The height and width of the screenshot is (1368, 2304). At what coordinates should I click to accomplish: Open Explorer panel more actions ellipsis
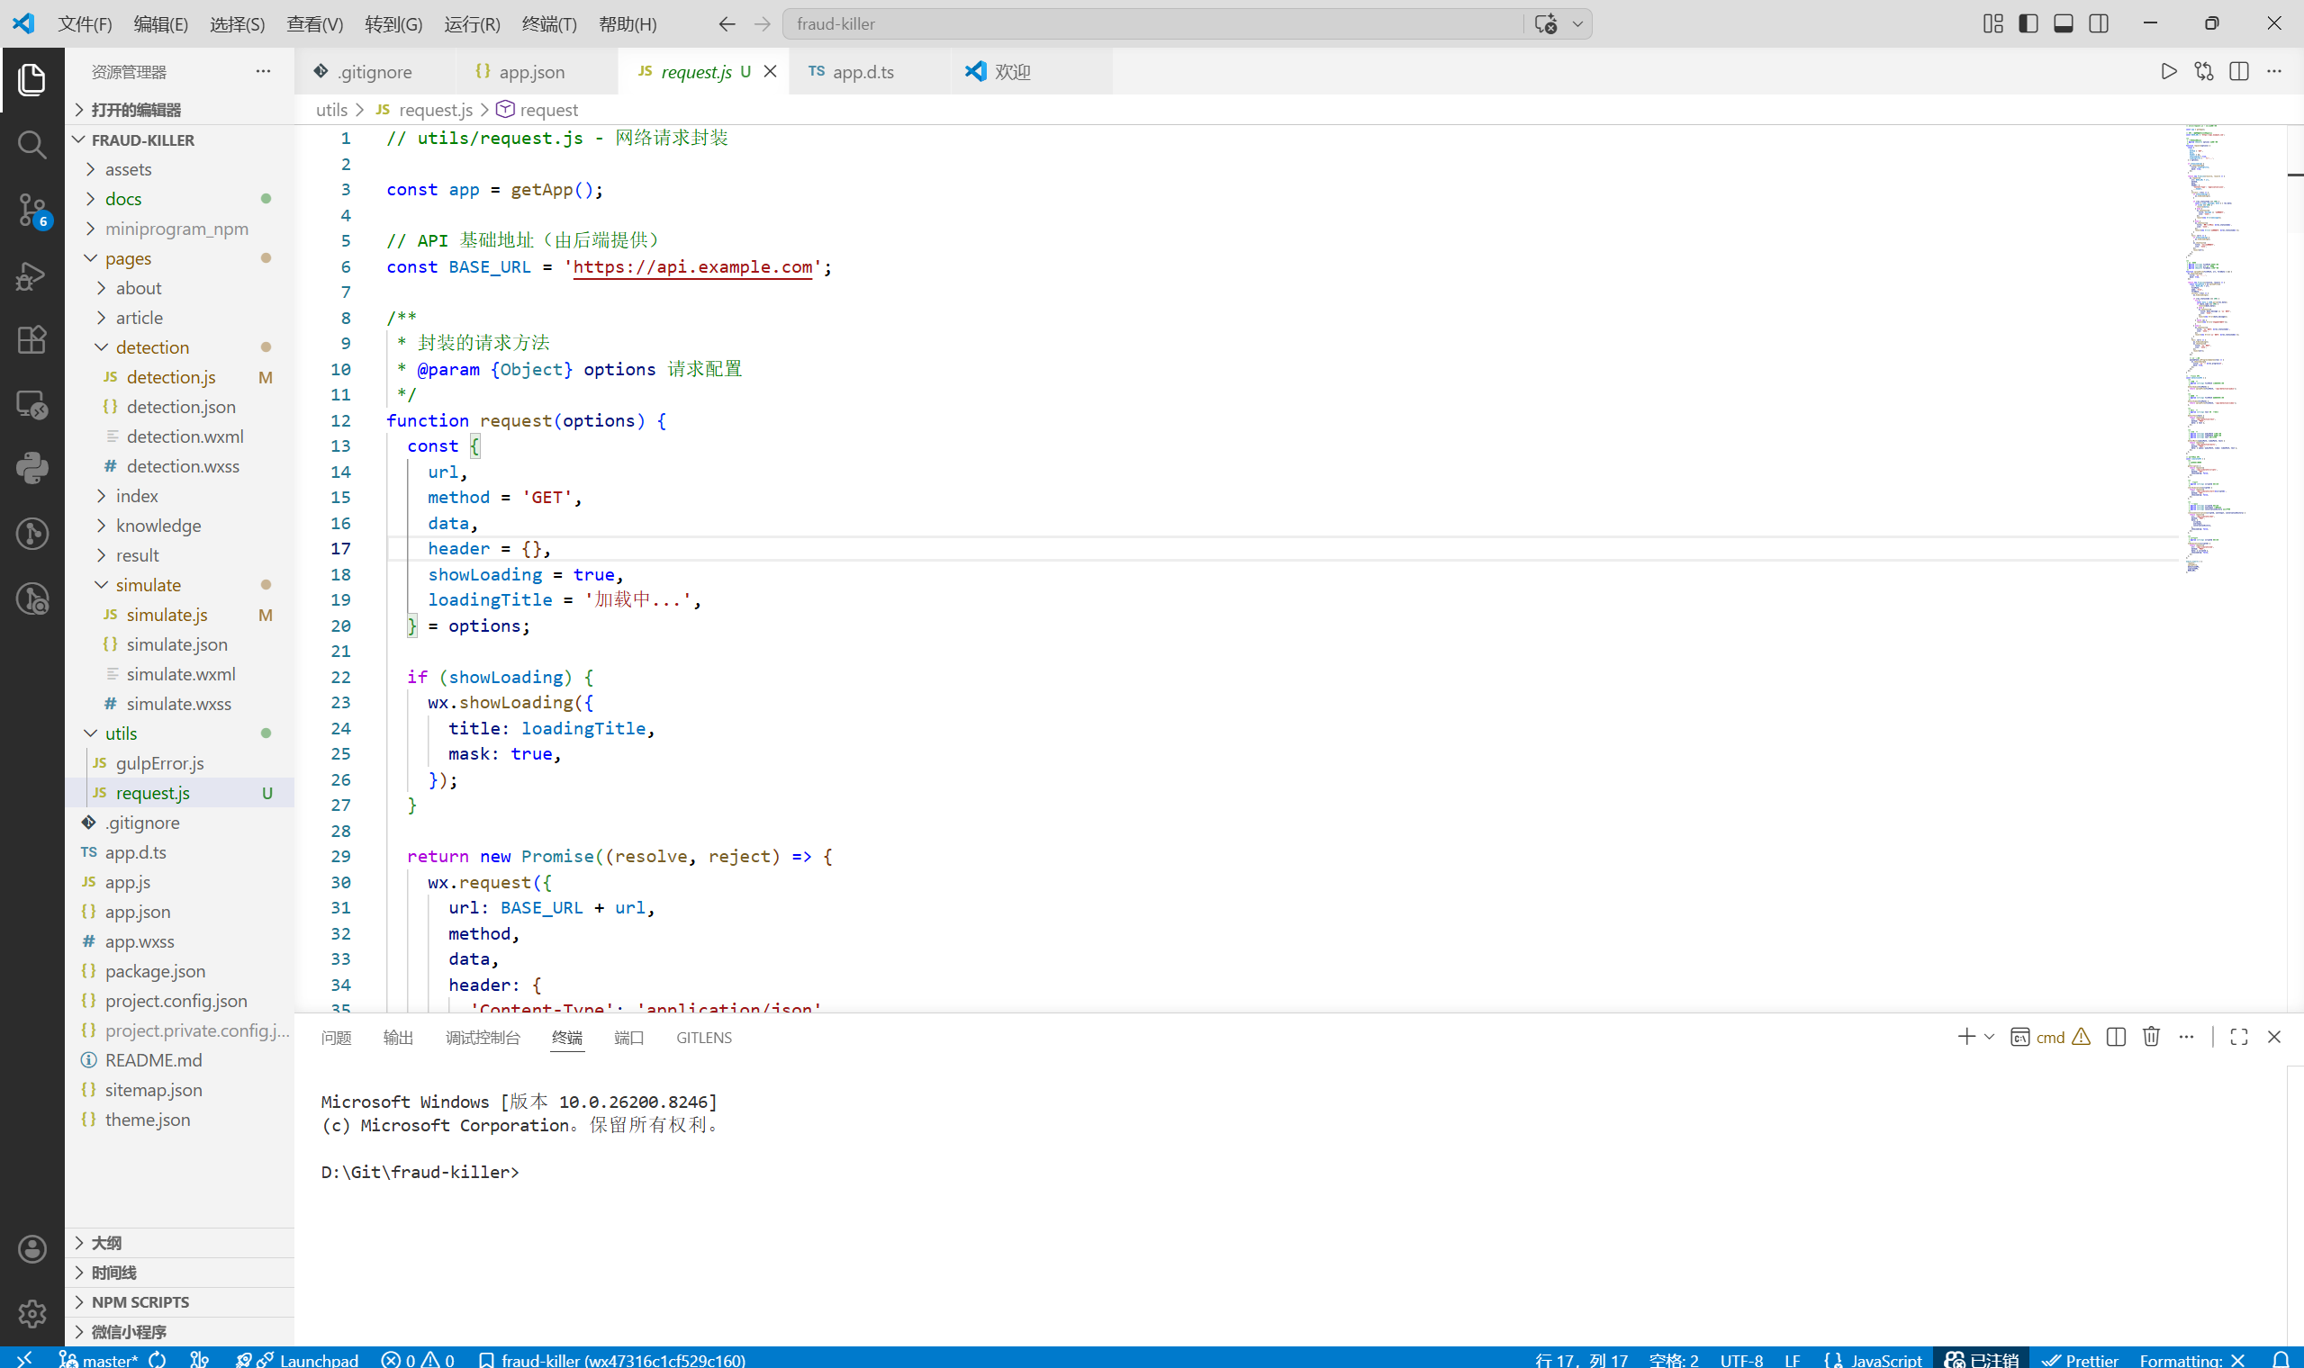(x=263, y=71)
